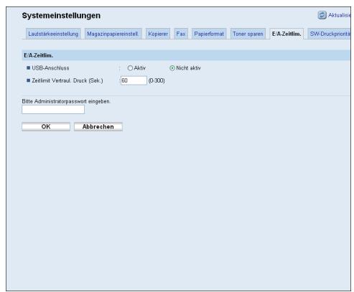Go to the Papierformat tab
Image resolution: width=354 pixels, height=292 pixels.
(209, 34)
